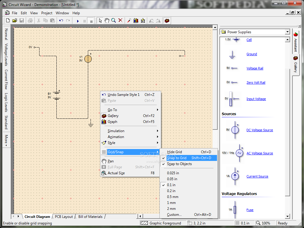Select the Zoom magnifier tool

(114, 20)
